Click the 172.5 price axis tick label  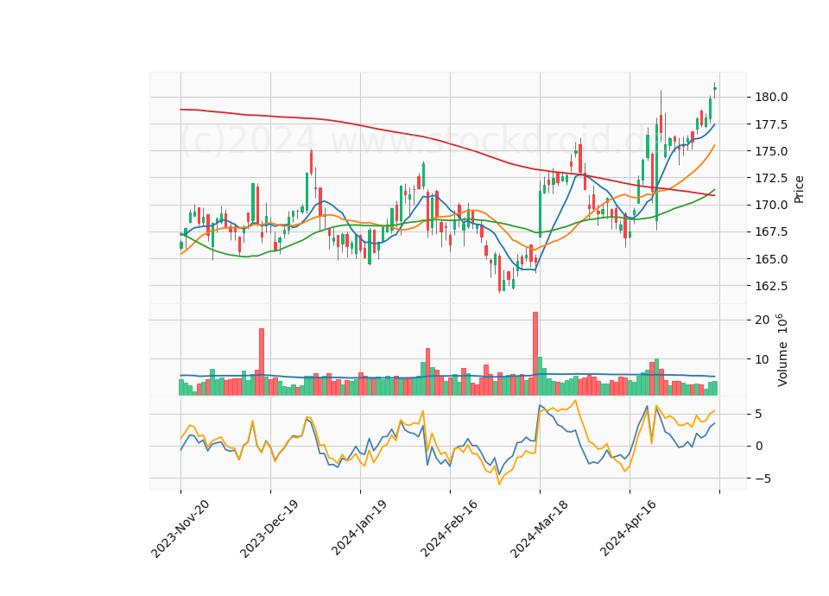pos(772,178)
